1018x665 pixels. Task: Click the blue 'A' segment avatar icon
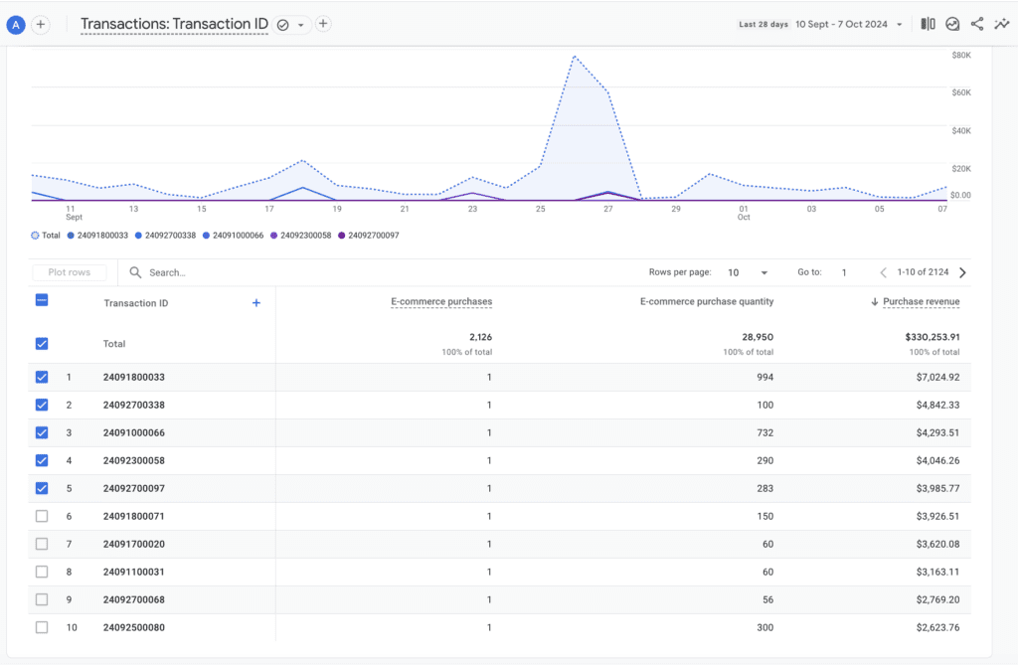pyautogui.click(x=16, y=25)
